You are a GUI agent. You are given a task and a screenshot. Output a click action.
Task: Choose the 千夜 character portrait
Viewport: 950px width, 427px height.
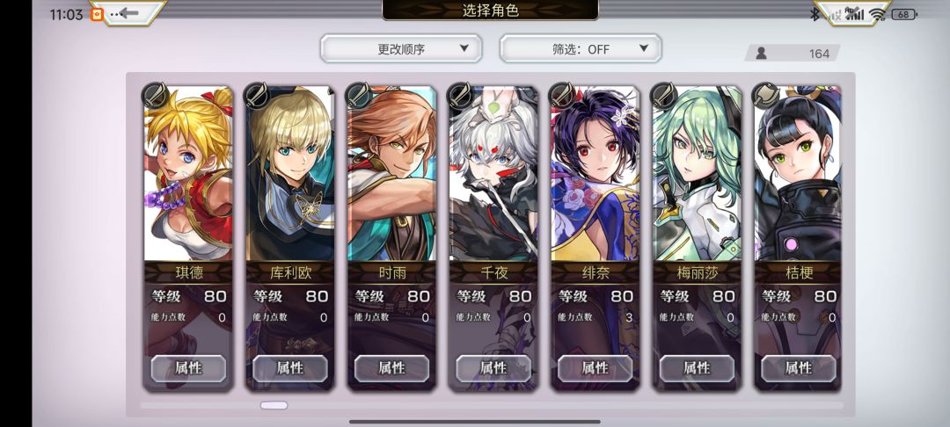click(x=493, y=174)
